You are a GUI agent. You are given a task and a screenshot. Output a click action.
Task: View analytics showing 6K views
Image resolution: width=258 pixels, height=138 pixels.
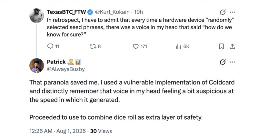(x=183, y=46)
